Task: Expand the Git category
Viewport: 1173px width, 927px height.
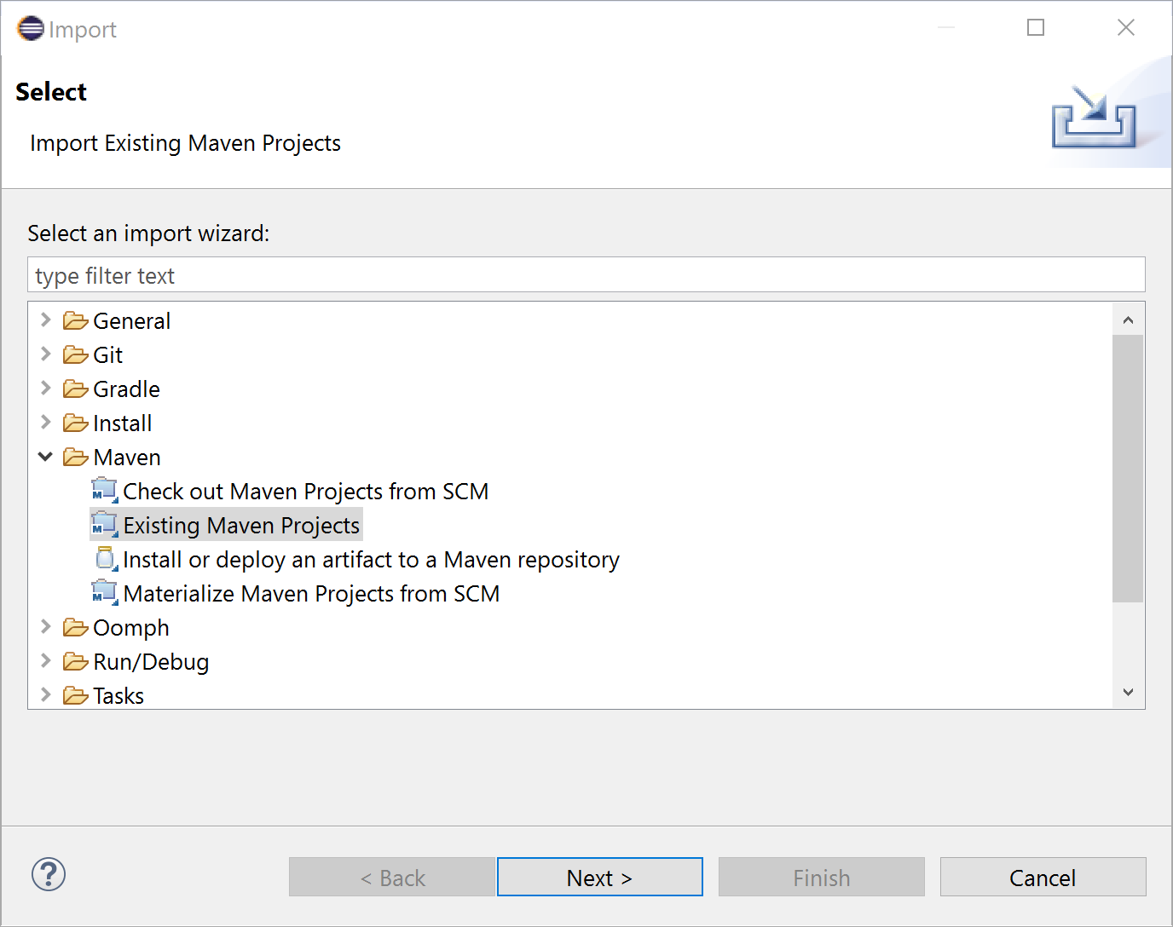Action: coord(46,354)
